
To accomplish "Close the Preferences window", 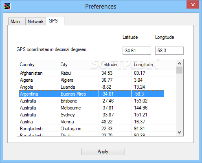I will coord(193,5).
